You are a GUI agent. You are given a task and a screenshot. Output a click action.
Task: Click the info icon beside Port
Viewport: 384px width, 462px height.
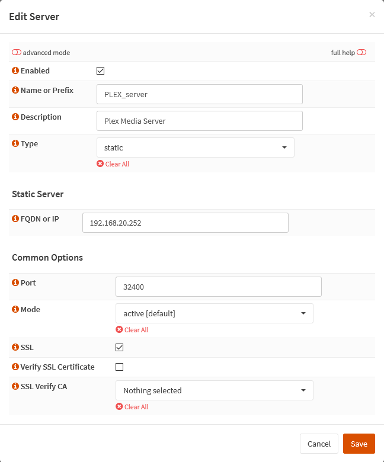coord(15,283)
